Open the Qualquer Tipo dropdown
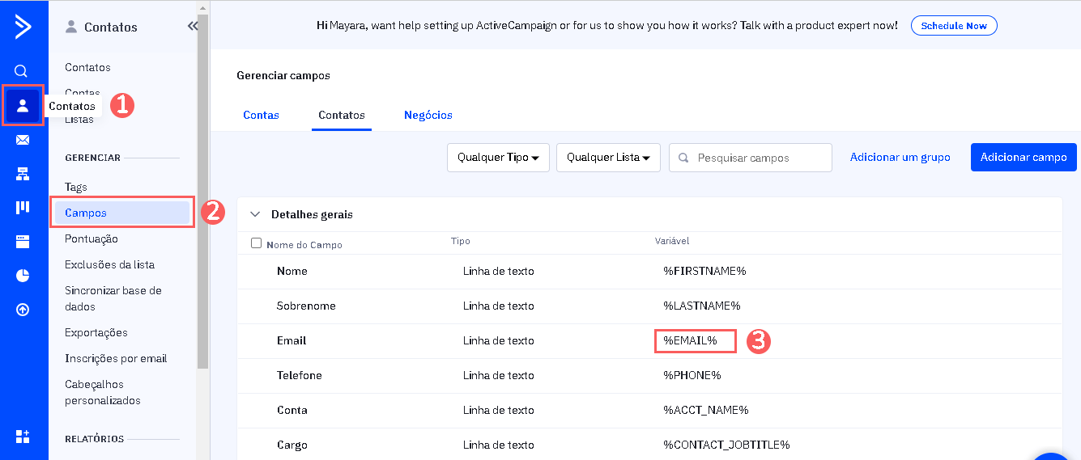 coord(498,158)
